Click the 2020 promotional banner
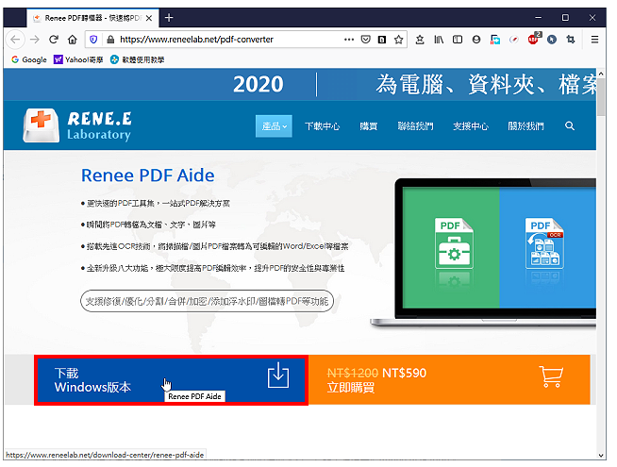 pos(300,84)
